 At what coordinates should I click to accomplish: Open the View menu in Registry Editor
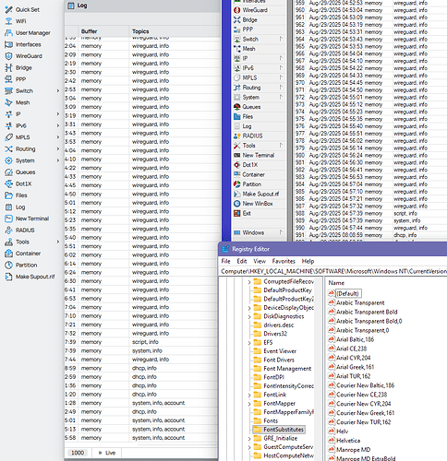[260, 261]
